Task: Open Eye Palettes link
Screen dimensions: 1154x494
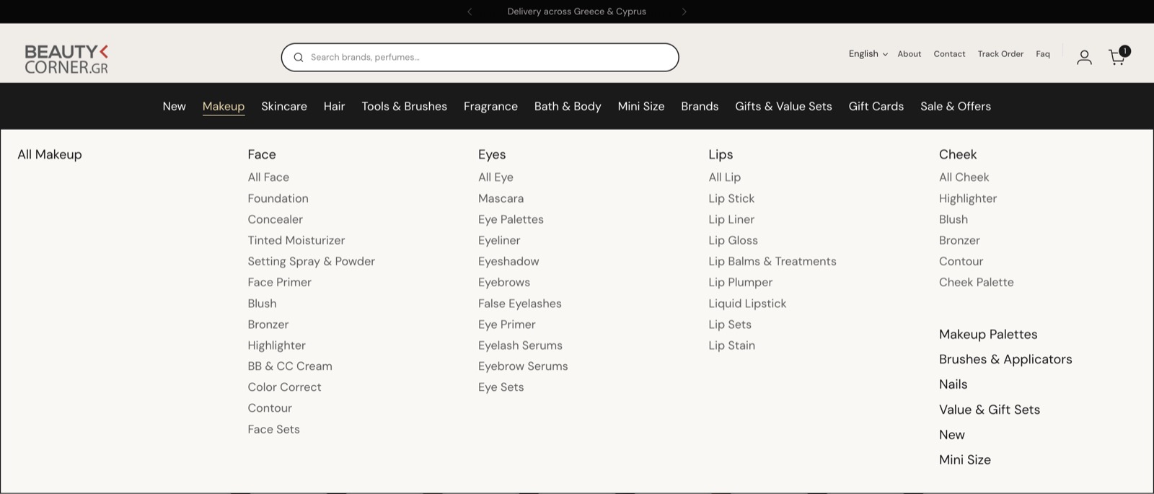Action: [511, 219]
